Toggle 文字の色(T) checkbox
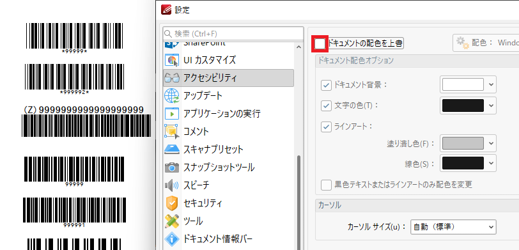This screenshot has height=250, width=519. [326, 105]
